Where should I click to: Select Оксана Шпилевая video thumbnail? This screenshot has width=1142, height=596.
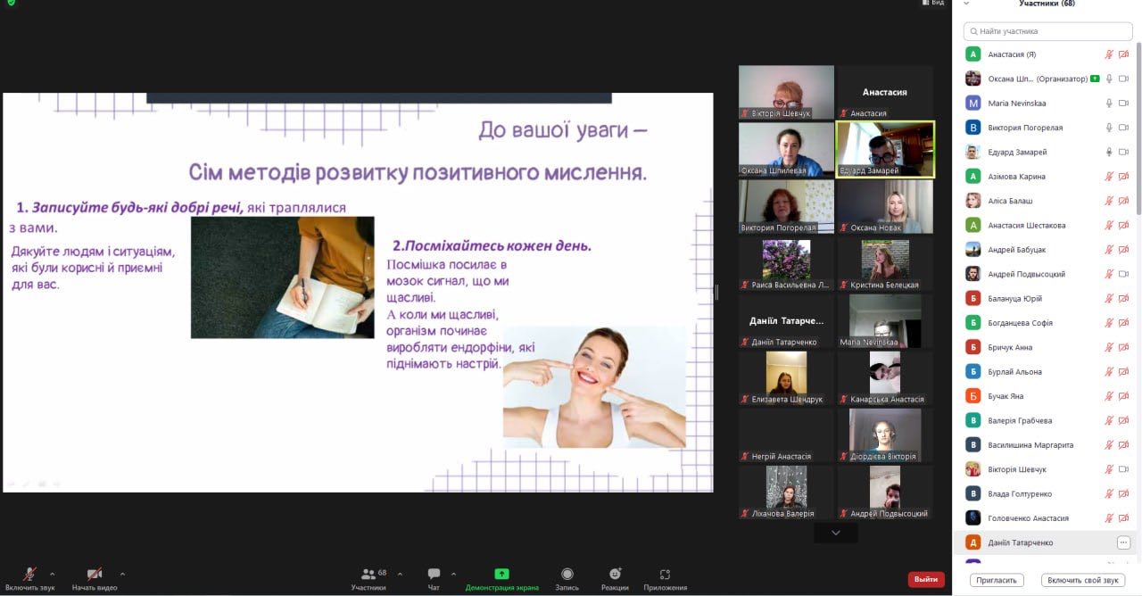click(786, 149)
